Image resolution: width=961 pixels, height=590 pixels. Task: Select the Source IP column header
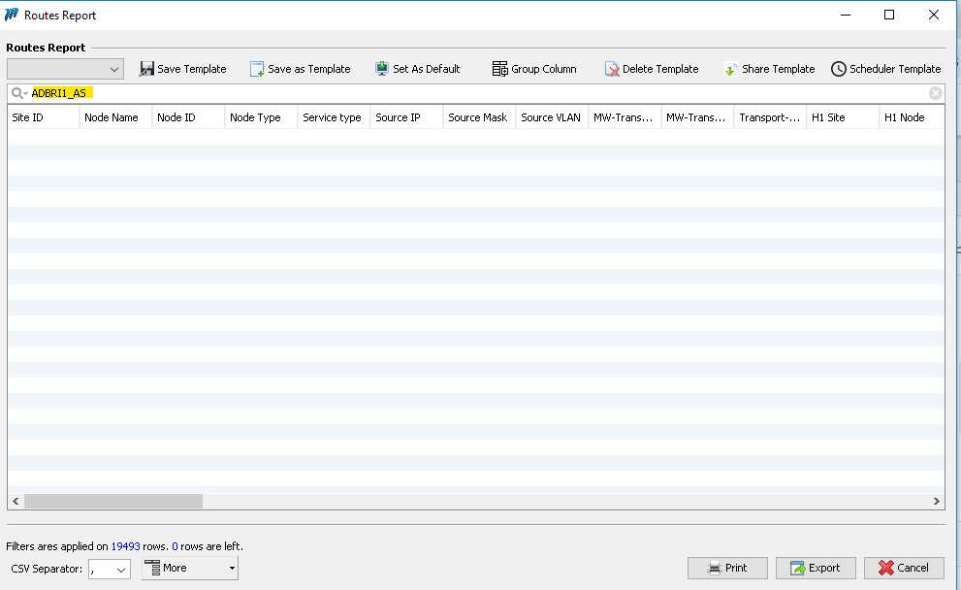(406, 117)
